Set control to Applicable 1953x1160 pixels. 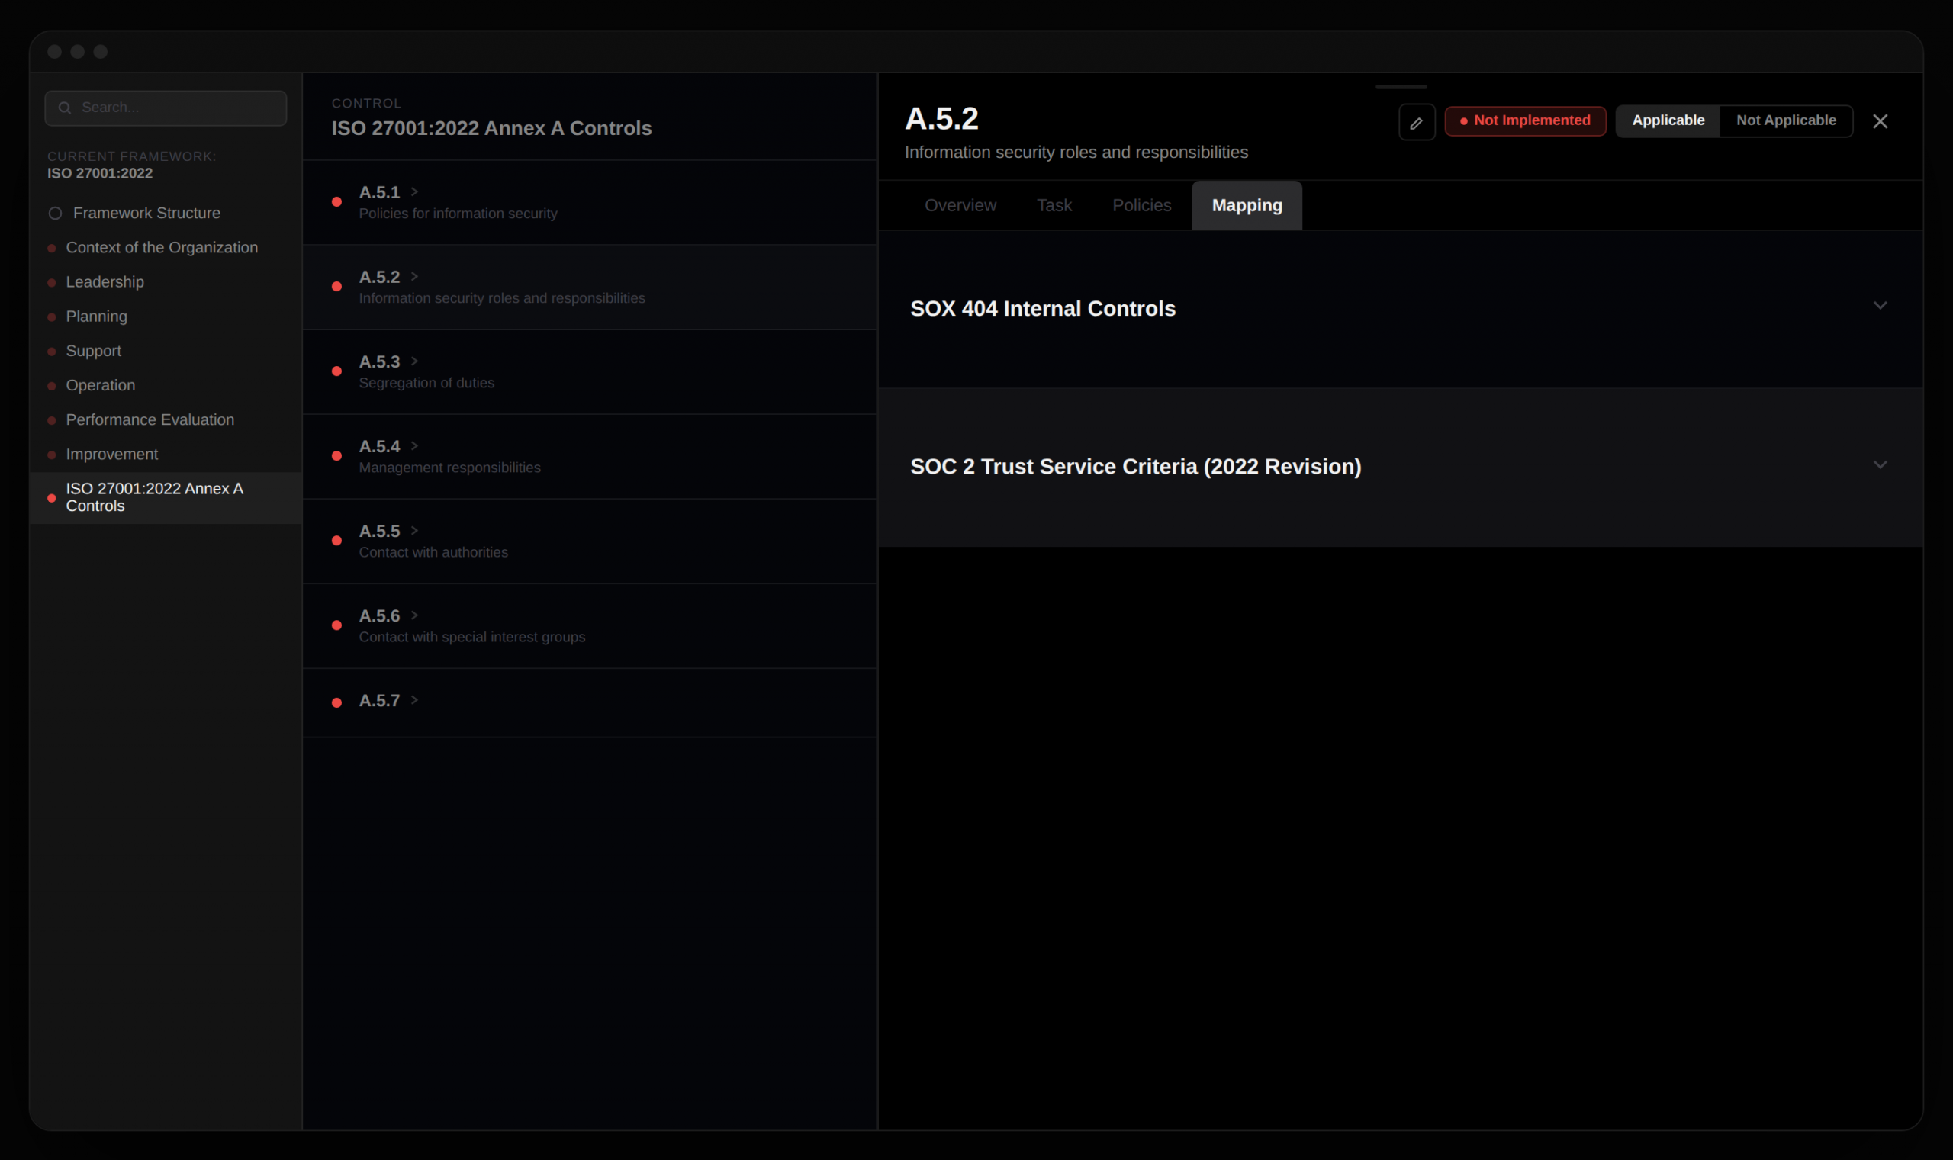point(1667,120)
